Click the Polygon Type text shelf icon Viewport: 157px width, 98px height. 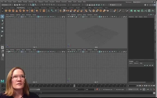point(40,11)
